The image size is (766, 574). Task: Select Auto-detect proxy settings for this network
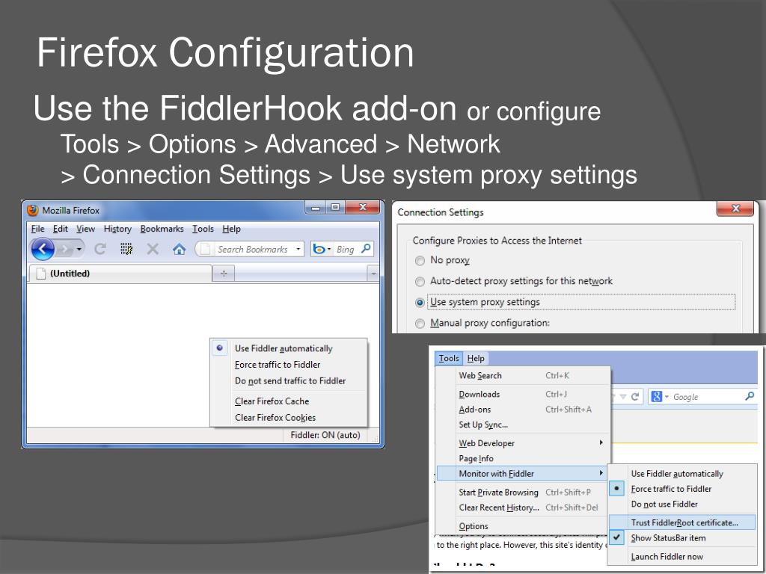coord(420,282)
